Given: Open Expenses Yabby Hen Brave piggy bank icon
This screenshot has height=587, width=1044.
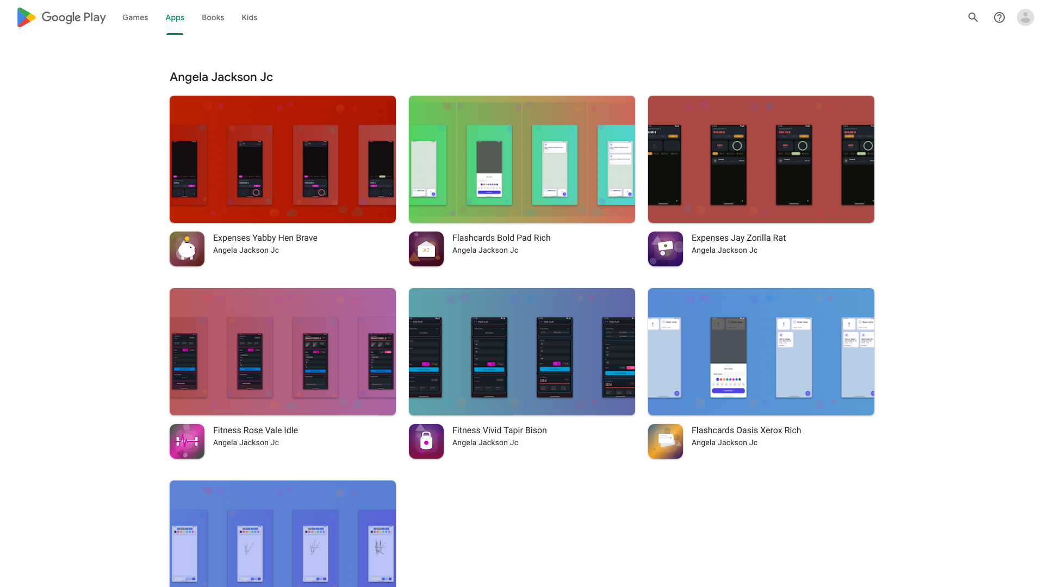Looking at the screenshot, I should (x=187, y=249).
